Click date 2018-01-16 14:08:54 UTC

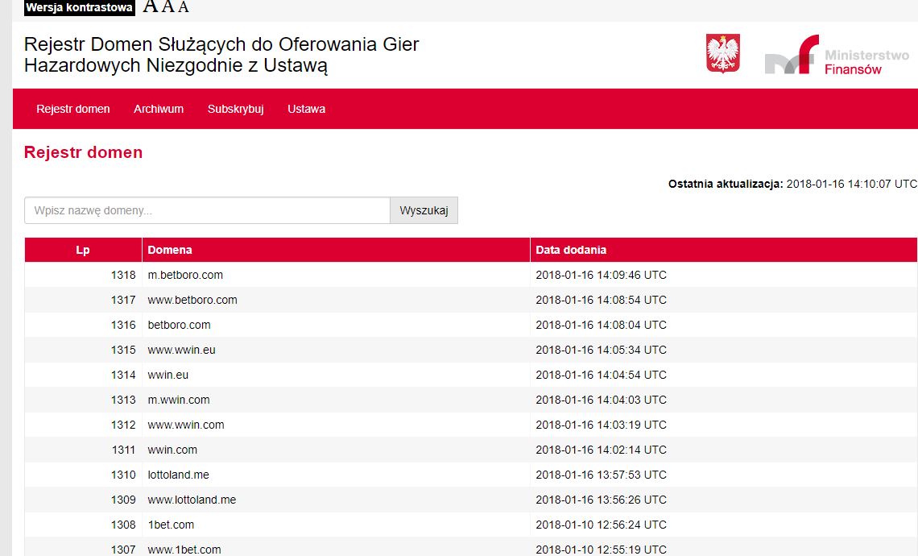pos(601,300)
